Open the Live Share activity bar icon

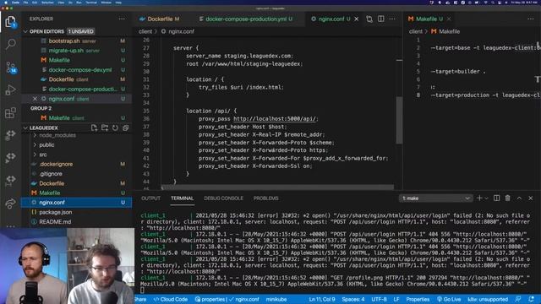pos(10,204)
